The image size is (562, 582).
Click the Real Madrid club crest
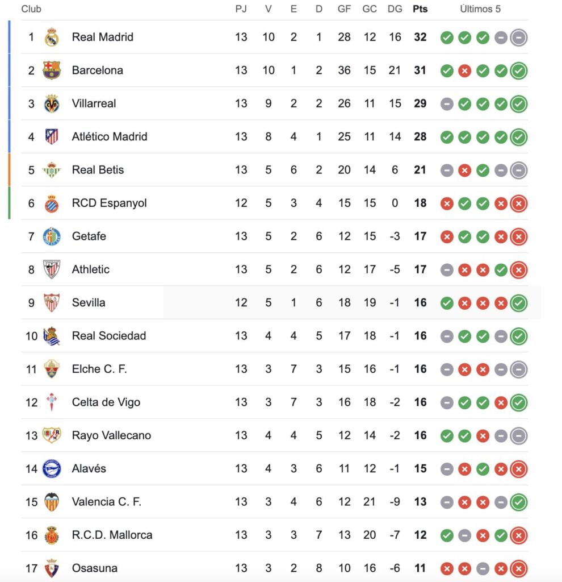[x=52, y=37]
